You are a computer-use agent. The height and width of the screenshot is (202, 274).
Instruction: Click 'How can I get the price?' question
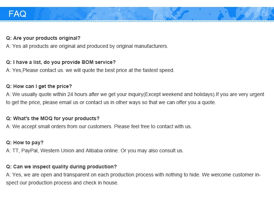39,86
